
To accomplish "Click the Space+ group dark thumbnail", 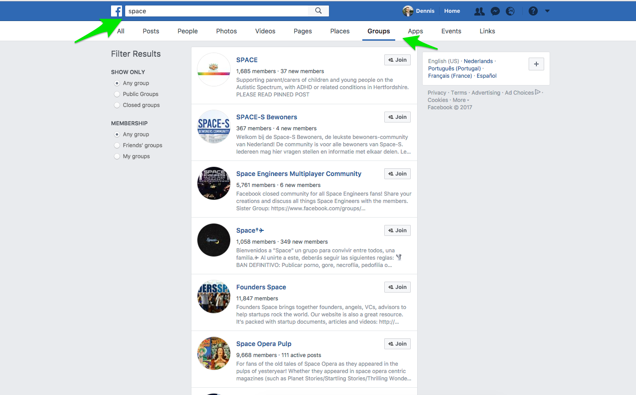I will coord(214,240).
